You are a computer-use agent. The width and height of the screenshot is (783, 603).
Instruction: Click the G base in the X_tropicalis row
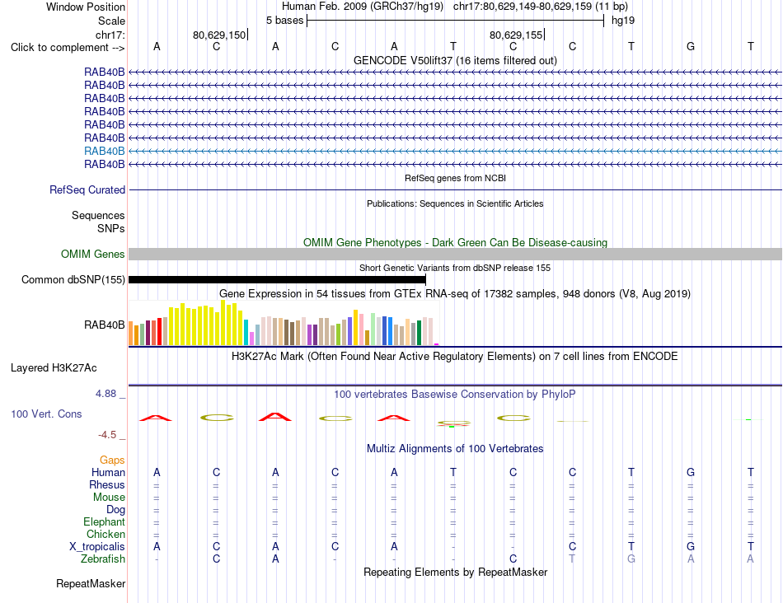(691, 547)
